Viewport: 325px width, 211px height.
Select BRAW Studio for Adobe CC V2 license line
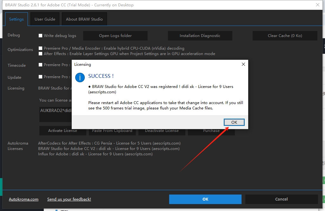click(109, 149)
